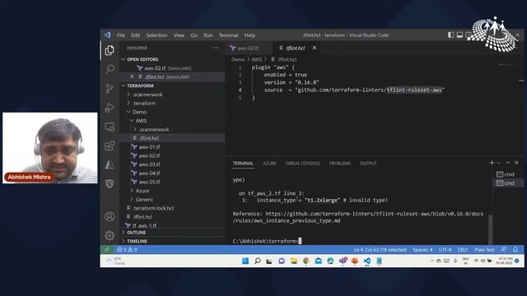The height and width of the screenshot is (296, 527).
Task: Open the shield extension icon in activity bar
Action: click(x=110, y=183)
